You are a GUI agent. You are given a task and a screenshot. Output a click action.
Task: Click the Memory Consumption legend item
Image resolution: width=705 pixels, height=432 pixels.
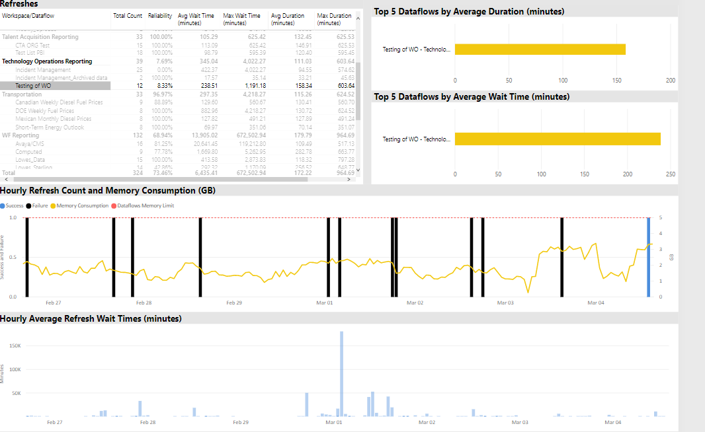pyautogui.click(x=79, y=205)
